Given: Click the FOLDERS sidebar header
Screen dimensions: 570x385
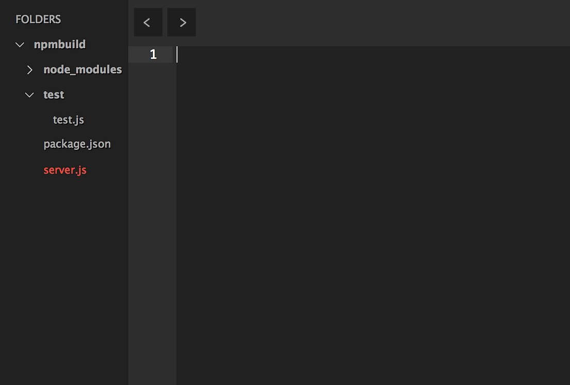Looking at the screenshot, I should pos(38,19).
